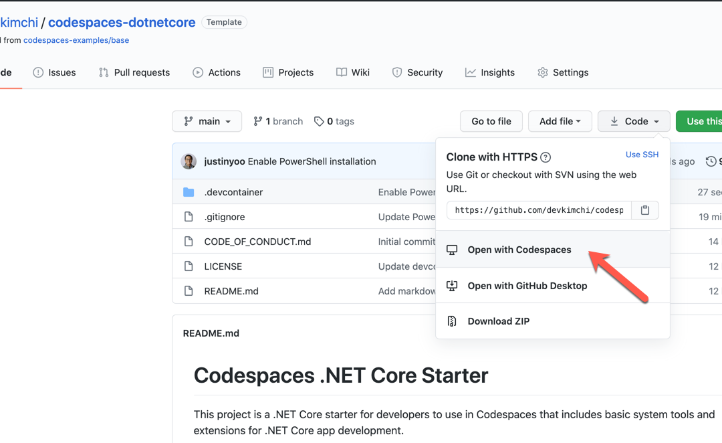Click the file icon next to .gitignore

point(189,217)
